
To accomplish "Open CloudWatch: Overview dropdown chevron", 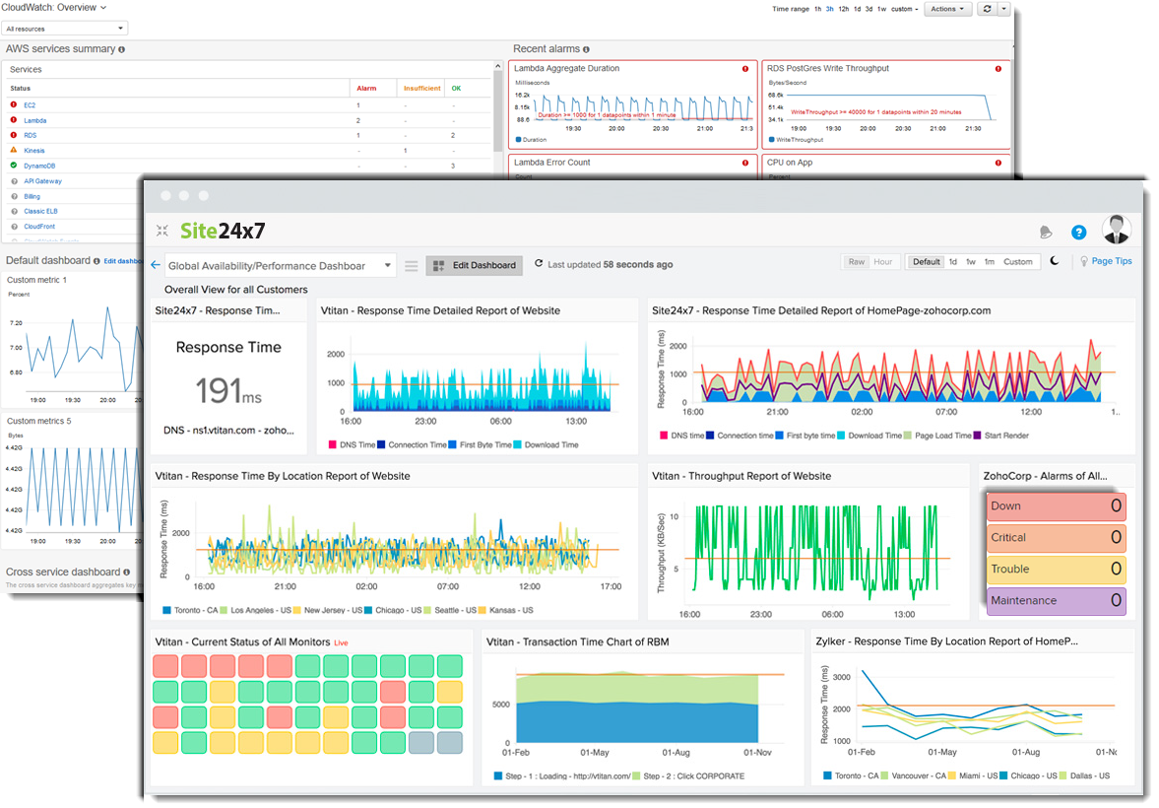I will click(103, 8).
